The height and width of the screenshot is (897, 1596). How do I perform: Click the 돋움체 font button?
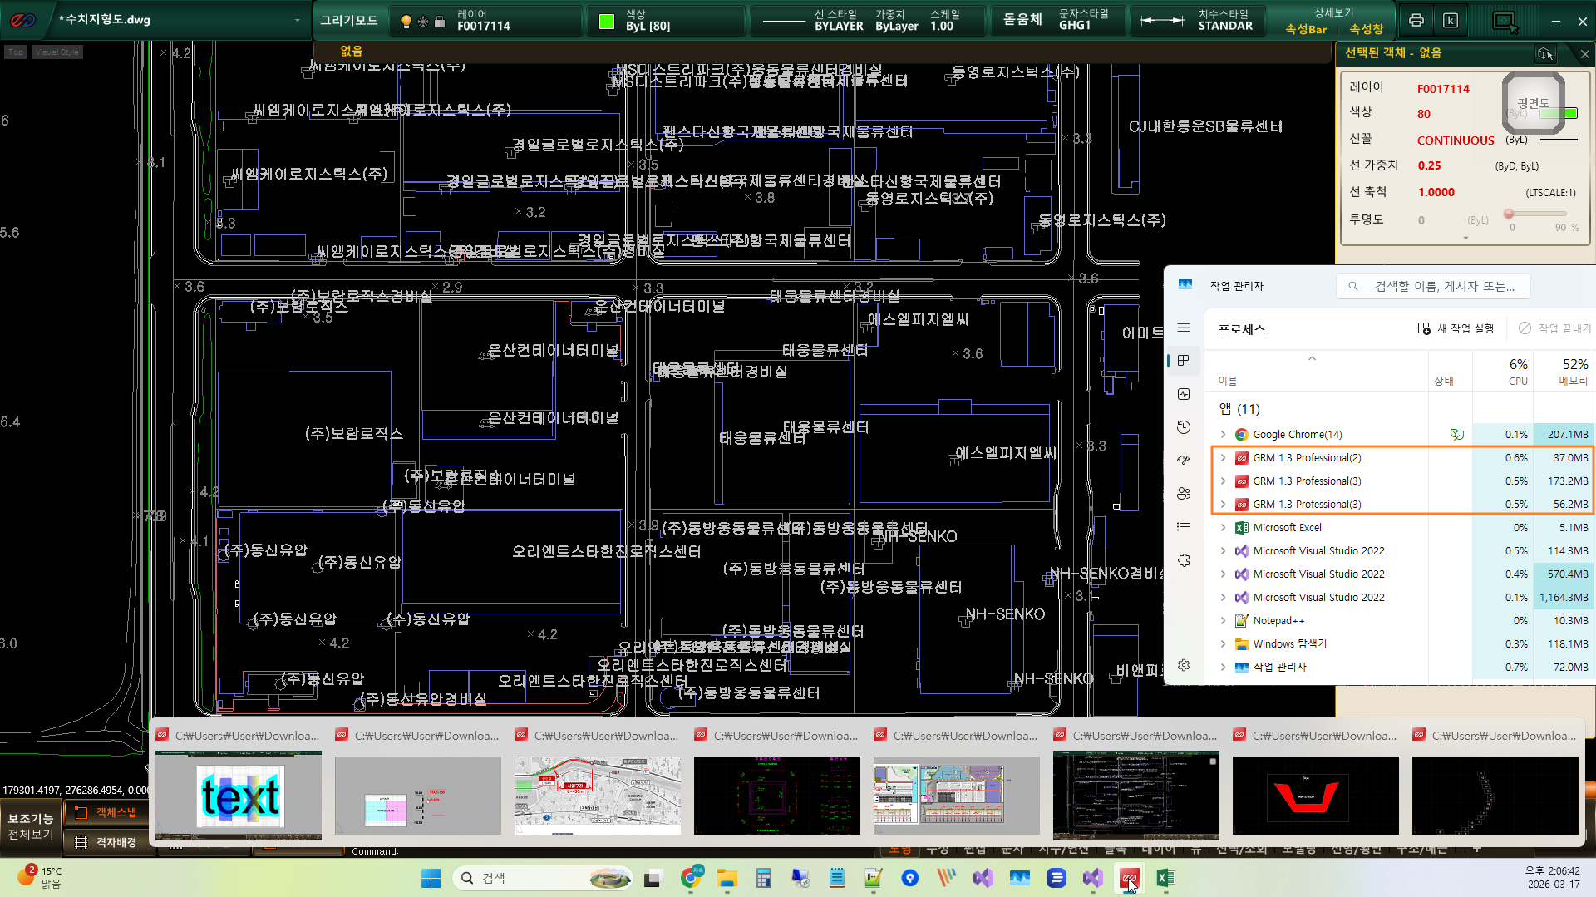click(x=1022, y=20)
